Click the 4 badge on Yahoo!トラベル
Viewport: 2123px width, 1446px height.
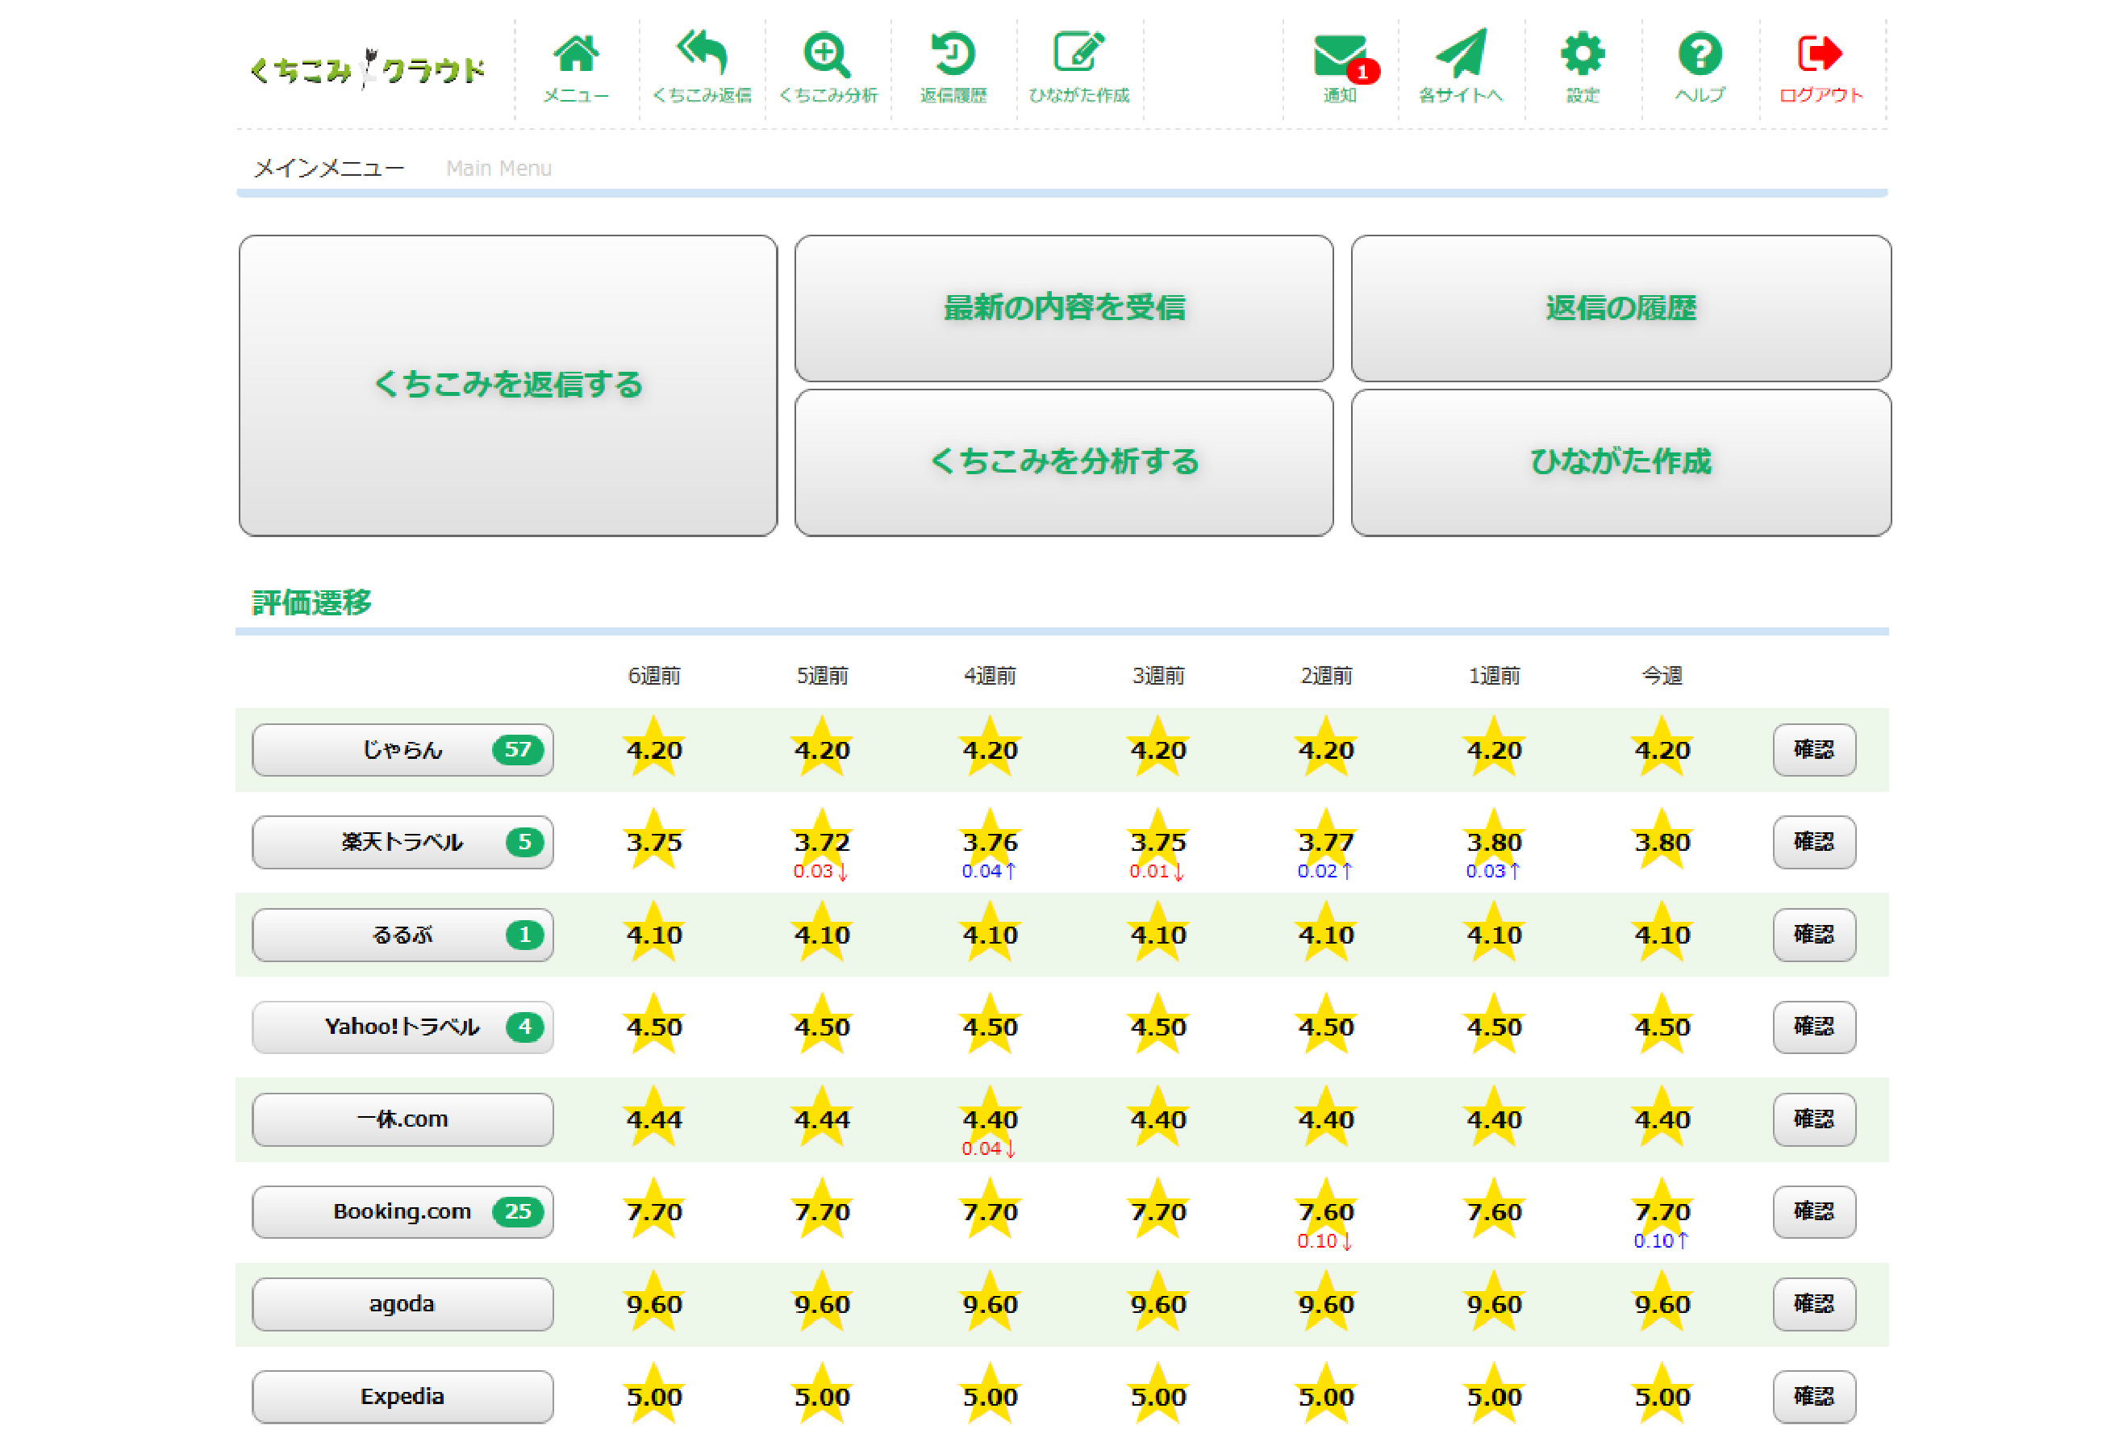[524, 1027]
